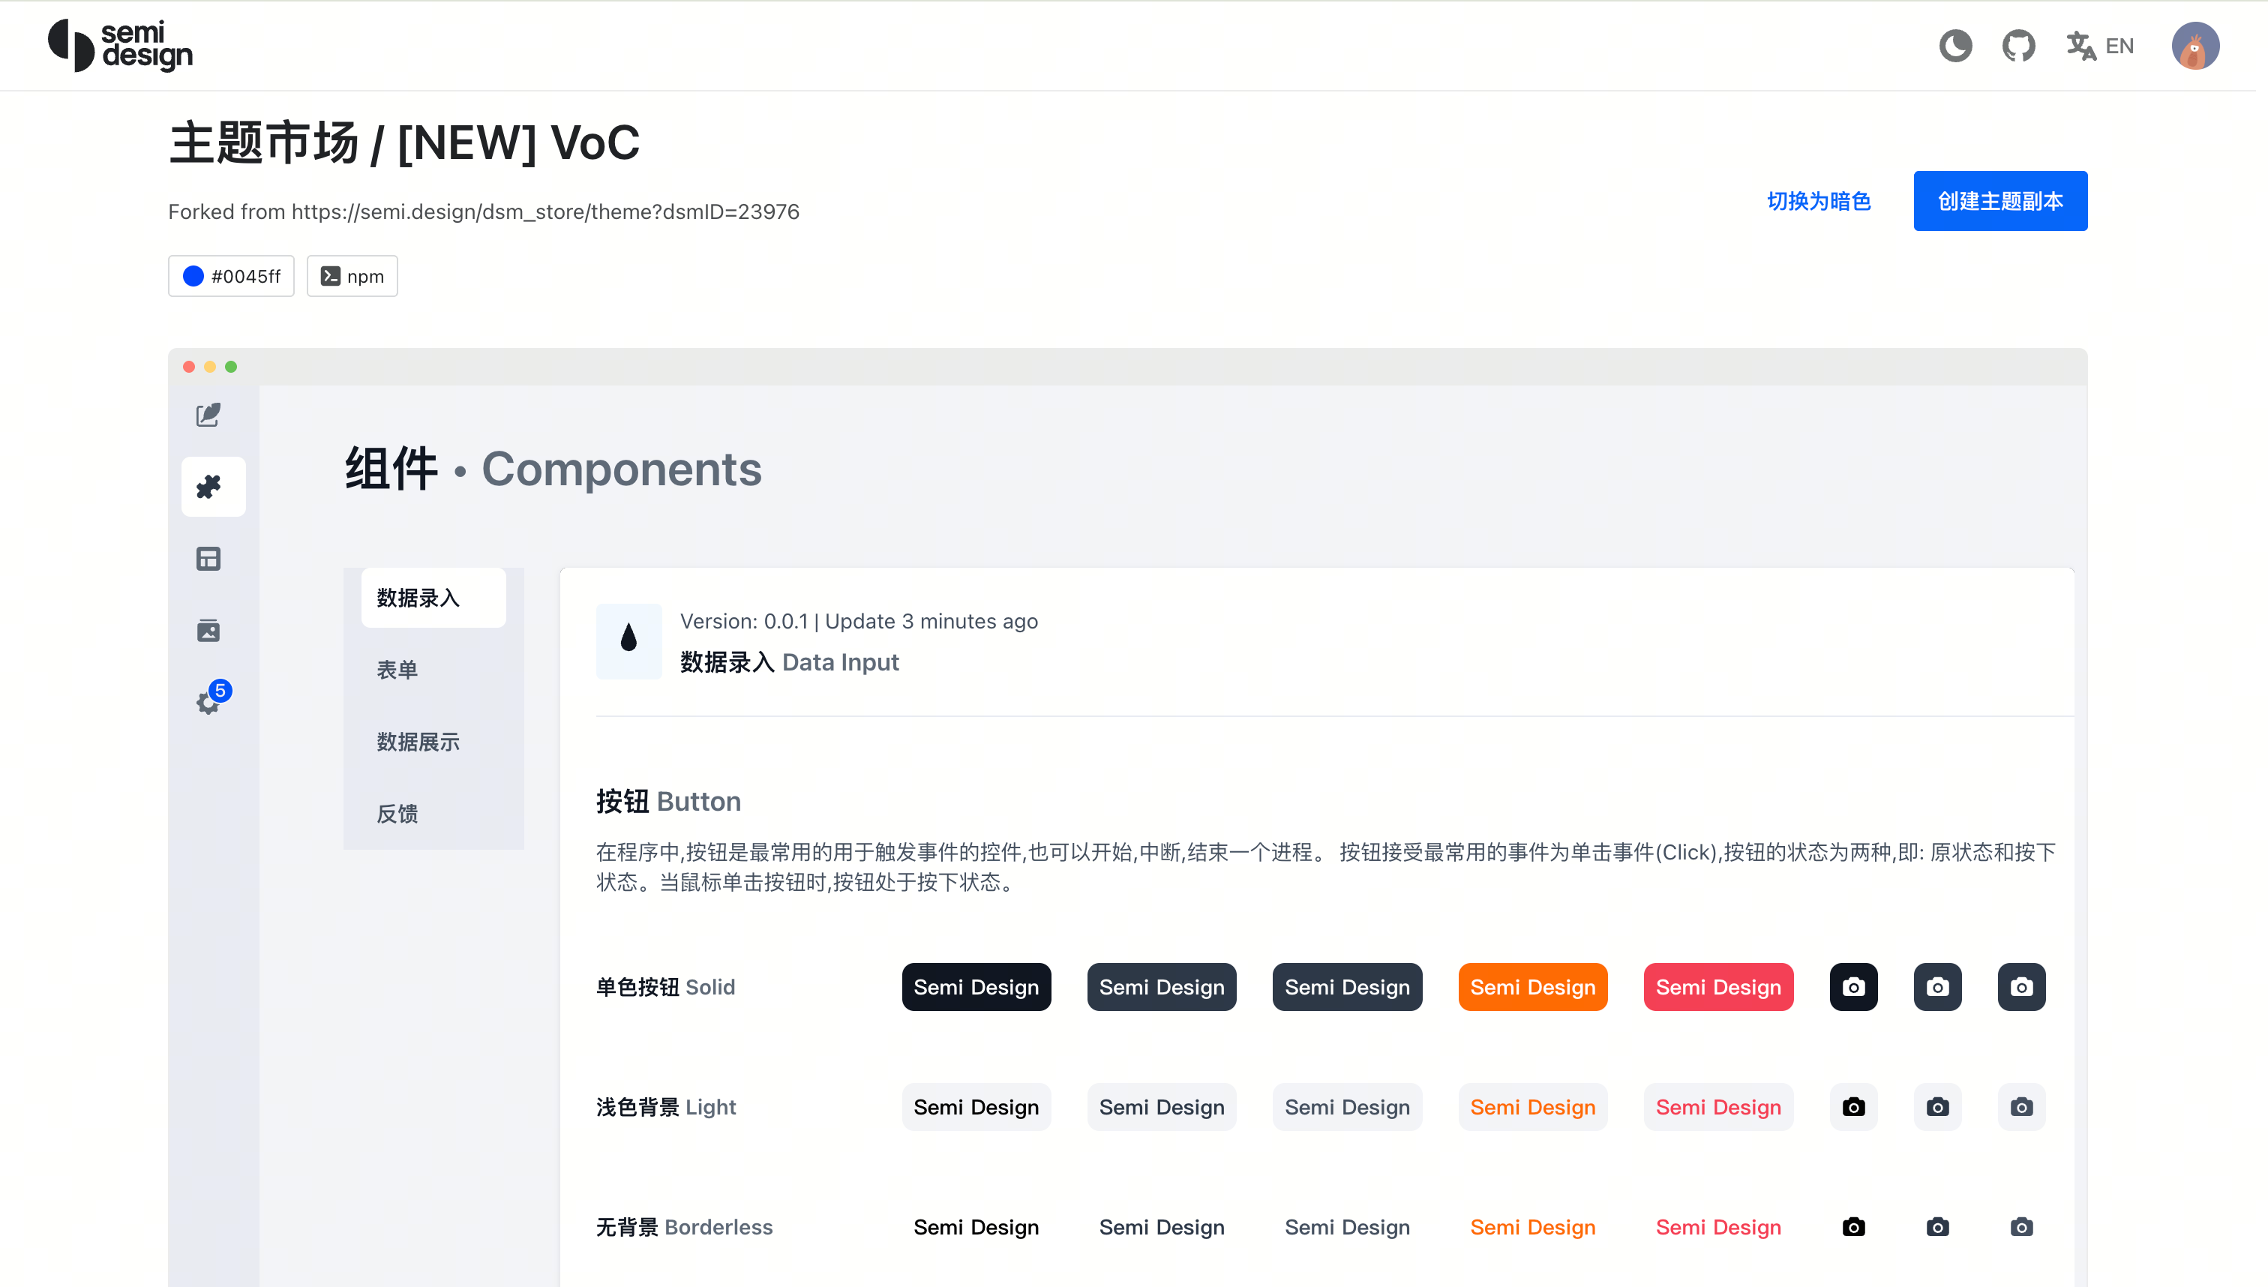Click the yellow dot in preview window bar
Image resolution: width=2268 pixels, height=1287 pixels.
click(x=209, y=367)
